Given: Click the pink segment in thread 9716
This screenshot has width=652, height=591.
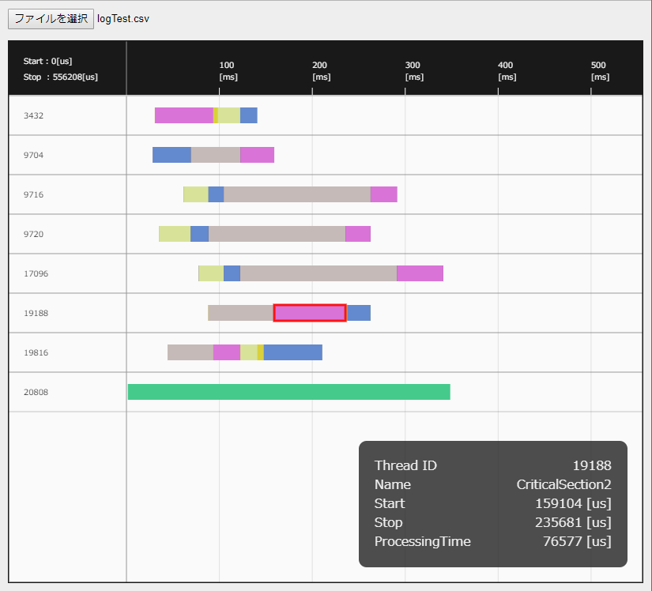Looking at the screenshot, I should [384, 194].
